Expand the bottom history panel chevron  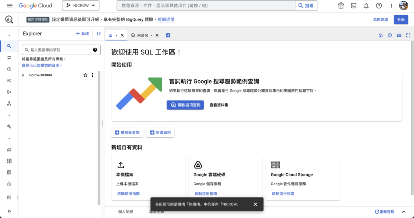[403, 212]
